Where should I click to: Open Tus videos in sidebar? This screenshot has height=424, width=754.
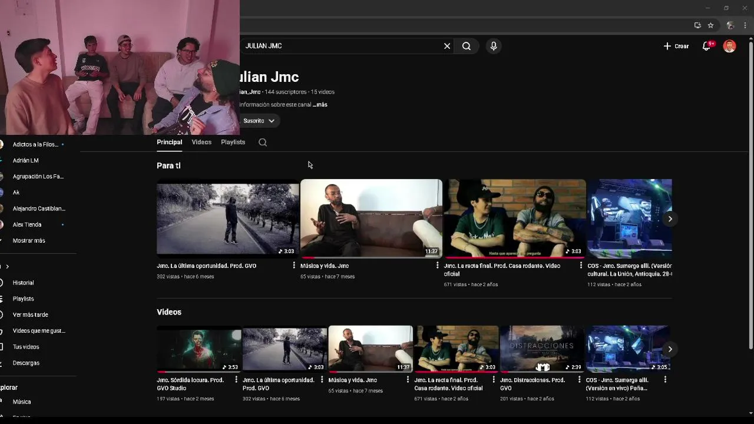click(26, 347)
